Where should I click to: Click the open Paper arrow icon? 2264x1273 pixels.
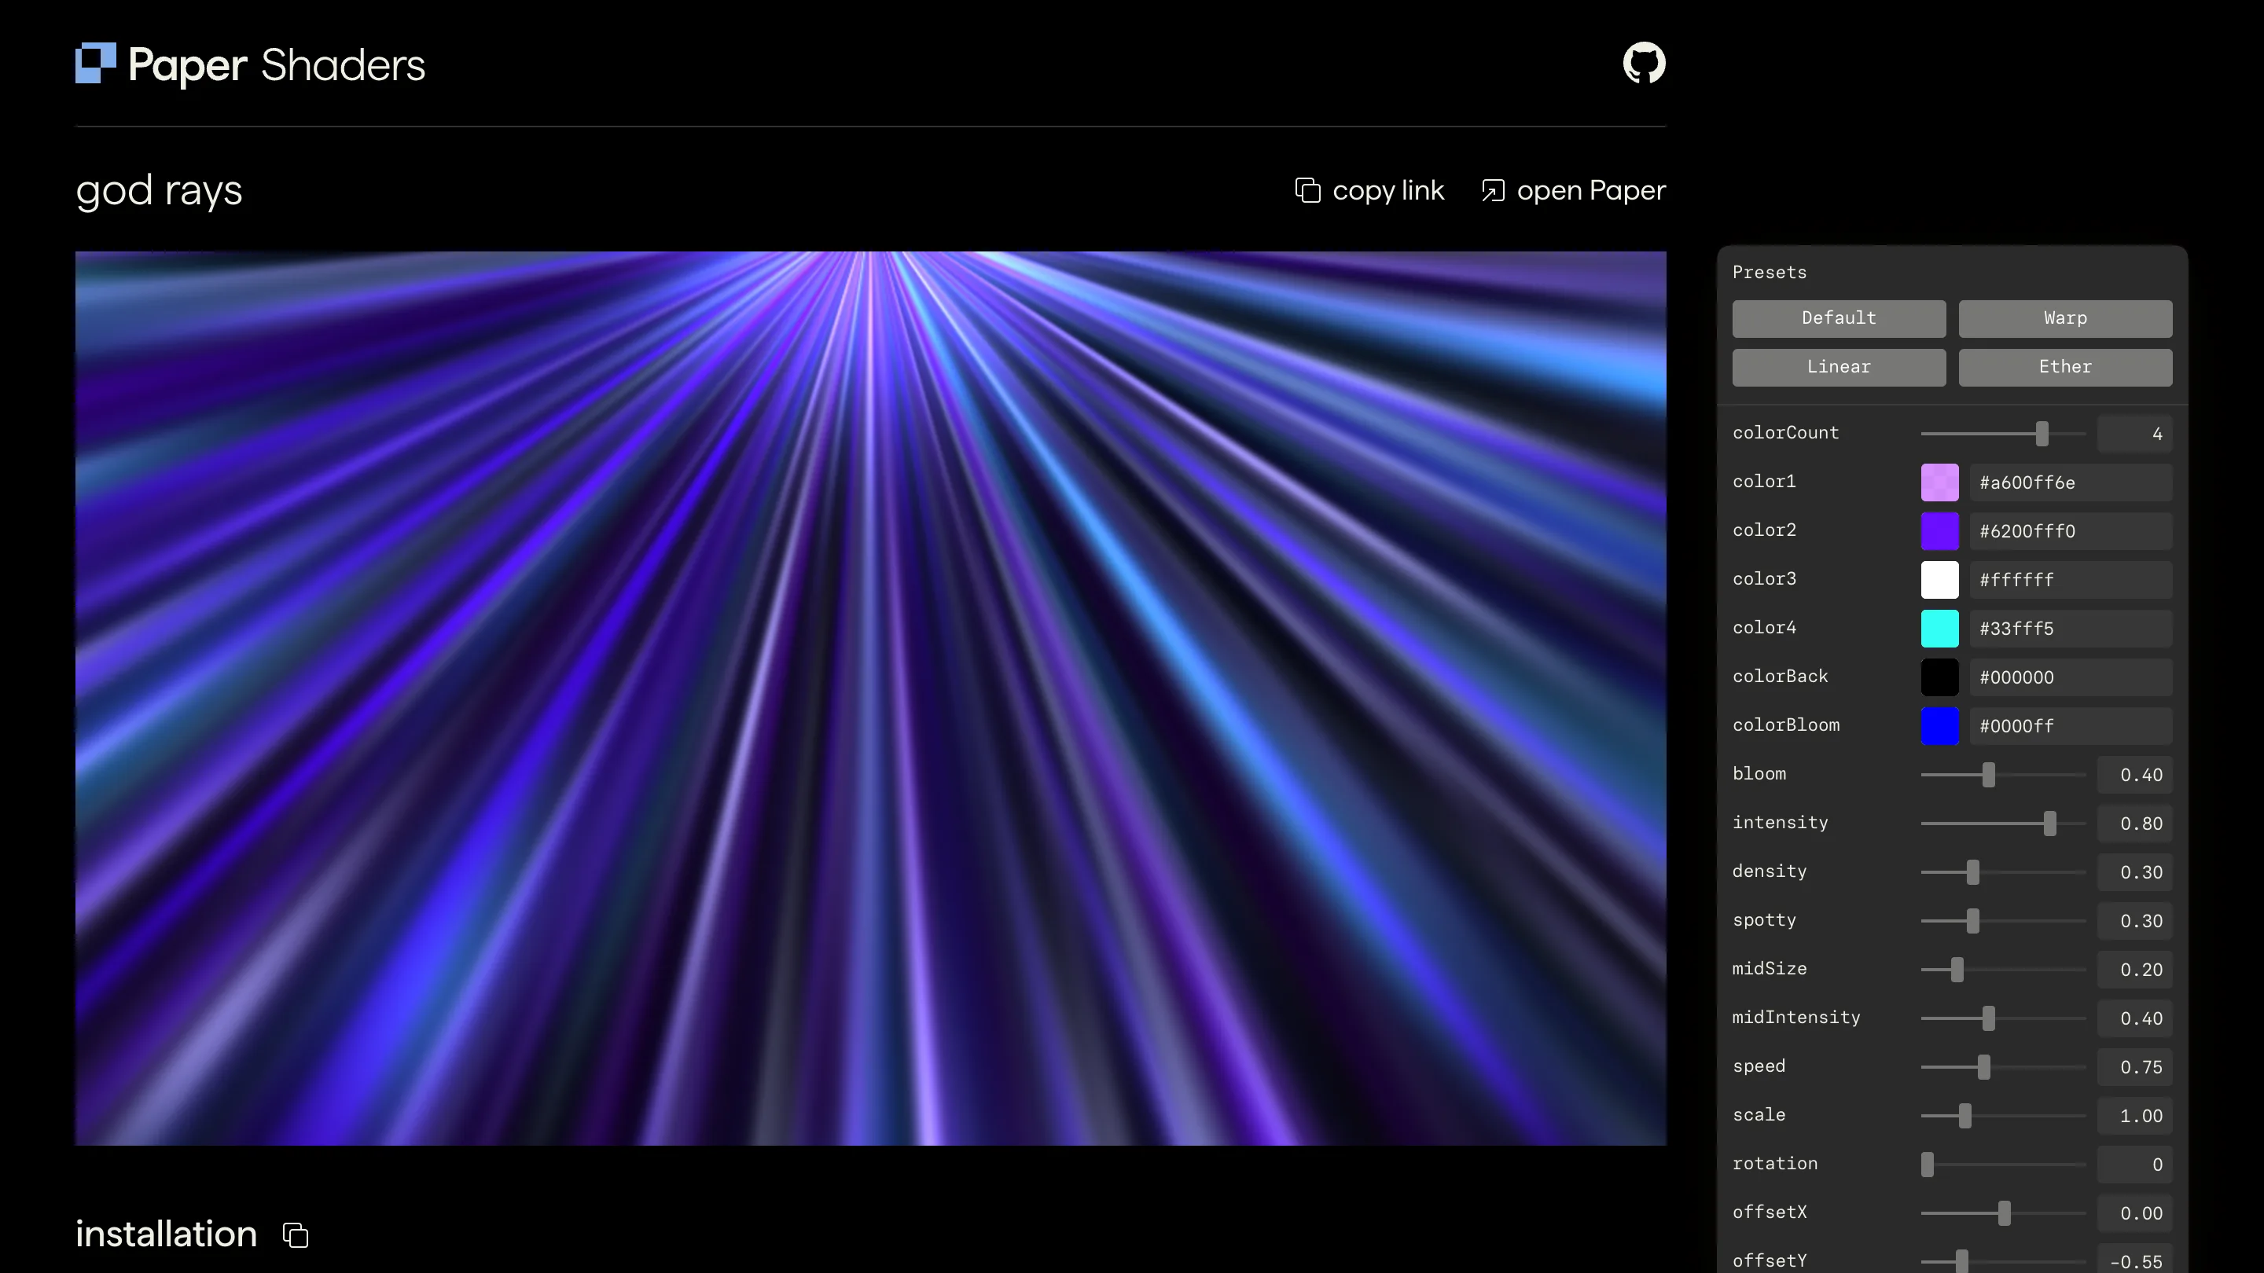1494,191
